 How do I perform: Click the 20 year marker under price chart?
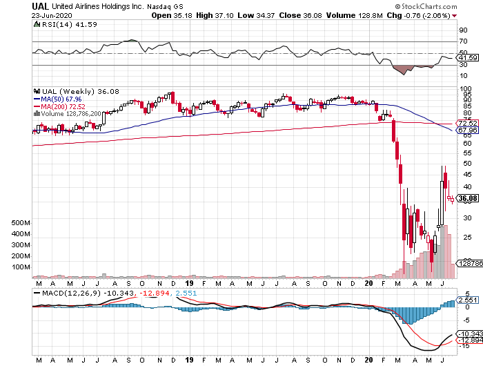[368, 283]
